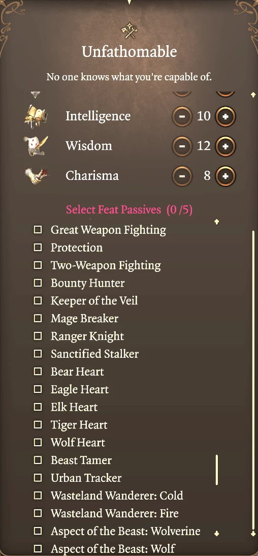Image resolution: width=258 pixels, height=556 pixels.
Task: Increase Wisdom with the plus button
Action: click(x=225, y=146)
